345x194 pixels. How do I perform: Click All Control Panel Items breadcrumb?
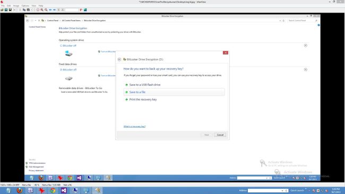(x=71, y=21)
